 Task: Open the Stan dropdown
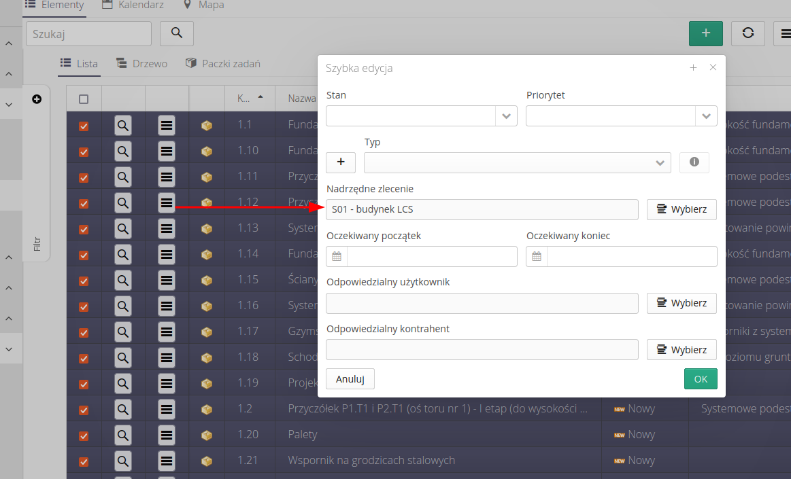(505, 116)
